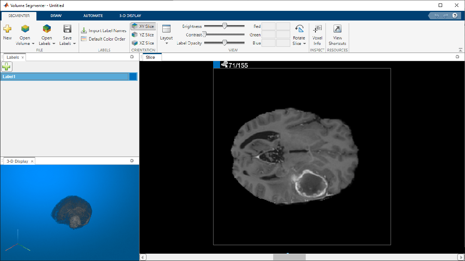Open help question mark icon
The height and width of the screenshot is (261, 465).
[x=455, y=16]
